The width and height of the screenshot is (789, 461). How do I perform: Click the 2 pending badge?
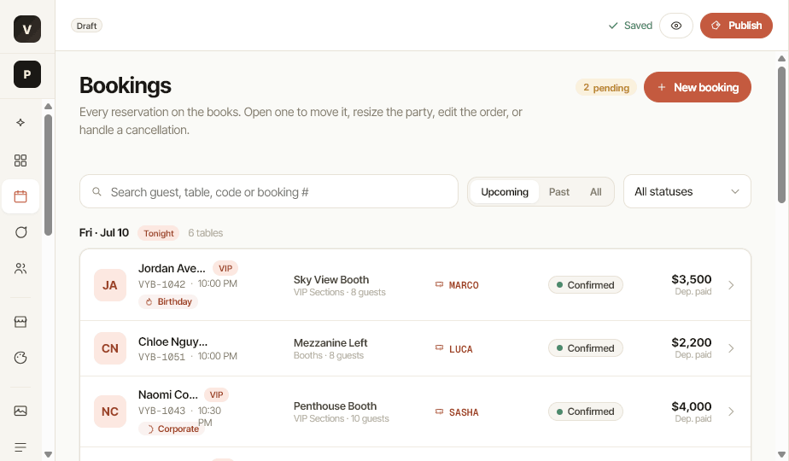pos(606,88)
